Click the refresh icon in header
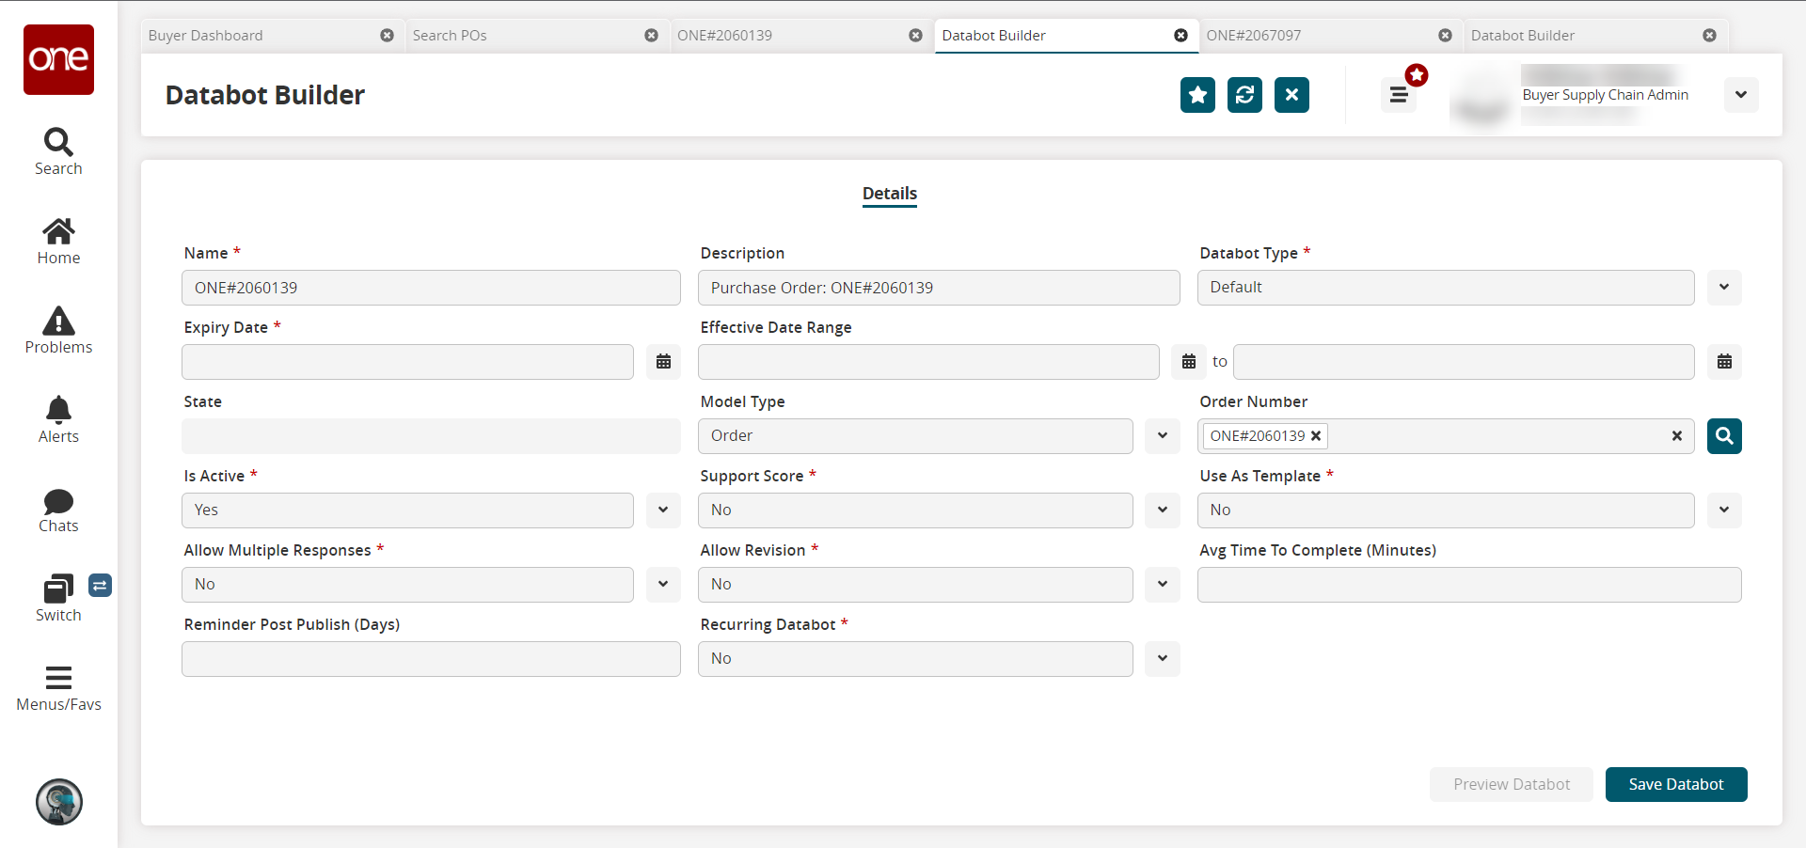The height and width of the screenshot is (848, 1806). click(1244, 95)
